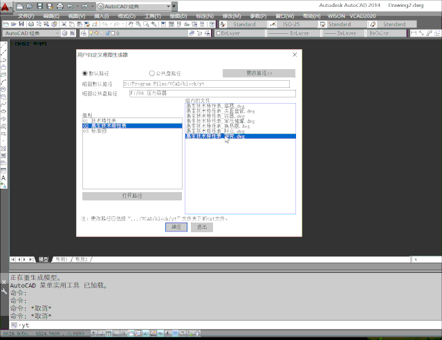The image size is (442, 340).
Task: Click the command line input showing yt
Action: (225, 325)
